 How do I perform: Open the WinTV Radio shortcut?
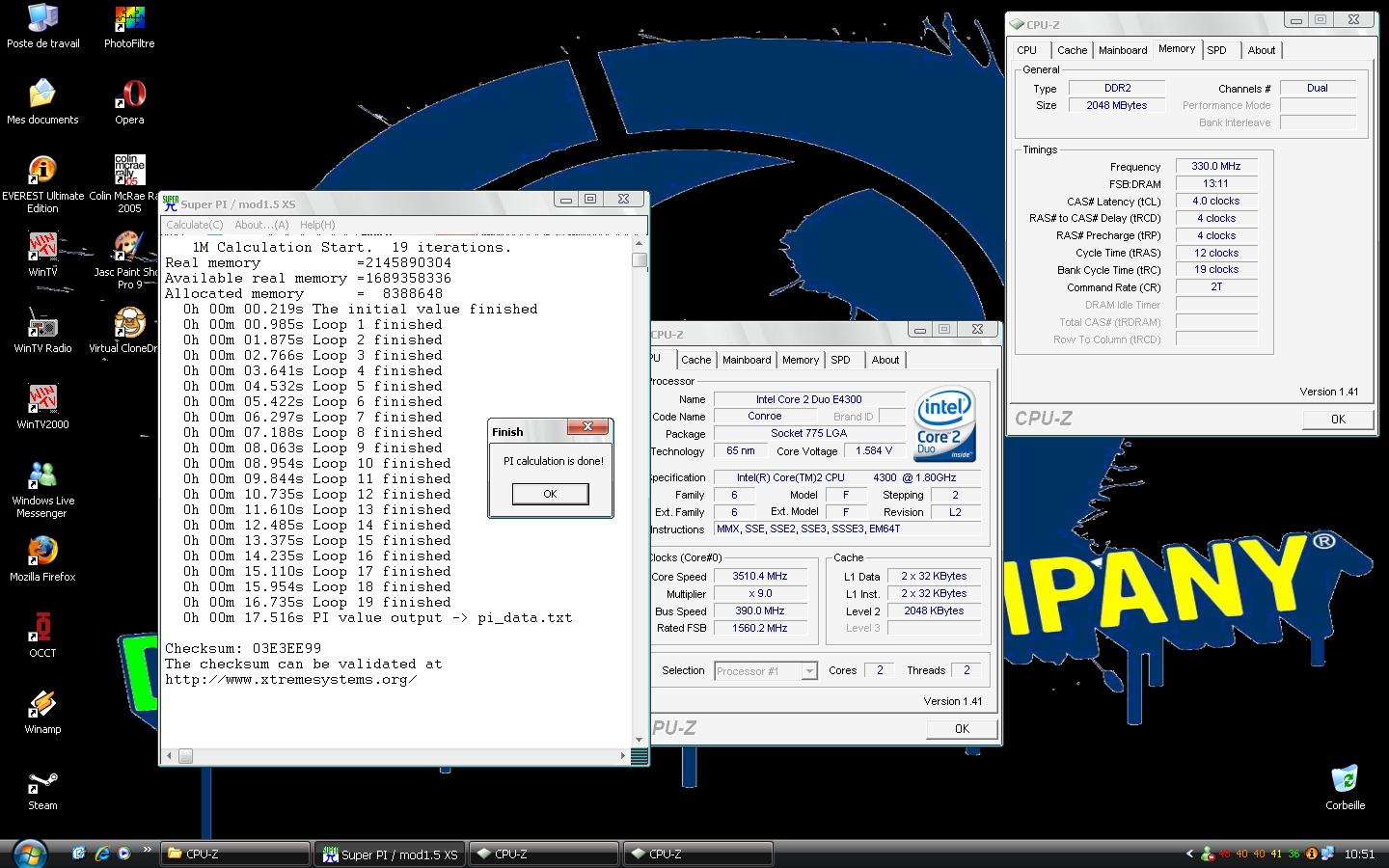coord(42,331)
